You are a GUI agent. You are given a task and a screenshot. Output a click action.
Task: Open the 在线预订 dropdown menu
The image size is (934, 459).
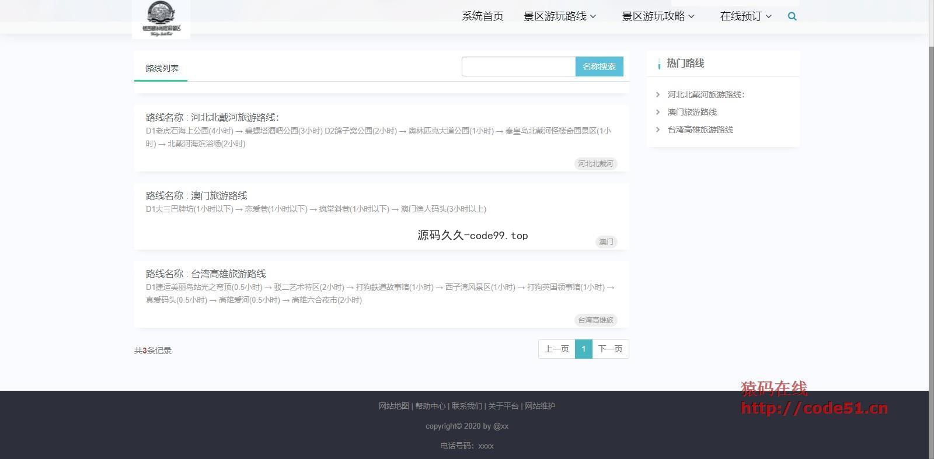[x=745, y=16]
